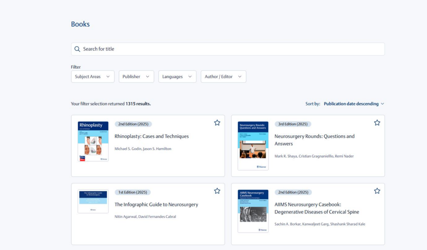Click the Rhinoplasty book cover thumbnail
The width and height of the screenshot is (427, 250).
[93, 141]
